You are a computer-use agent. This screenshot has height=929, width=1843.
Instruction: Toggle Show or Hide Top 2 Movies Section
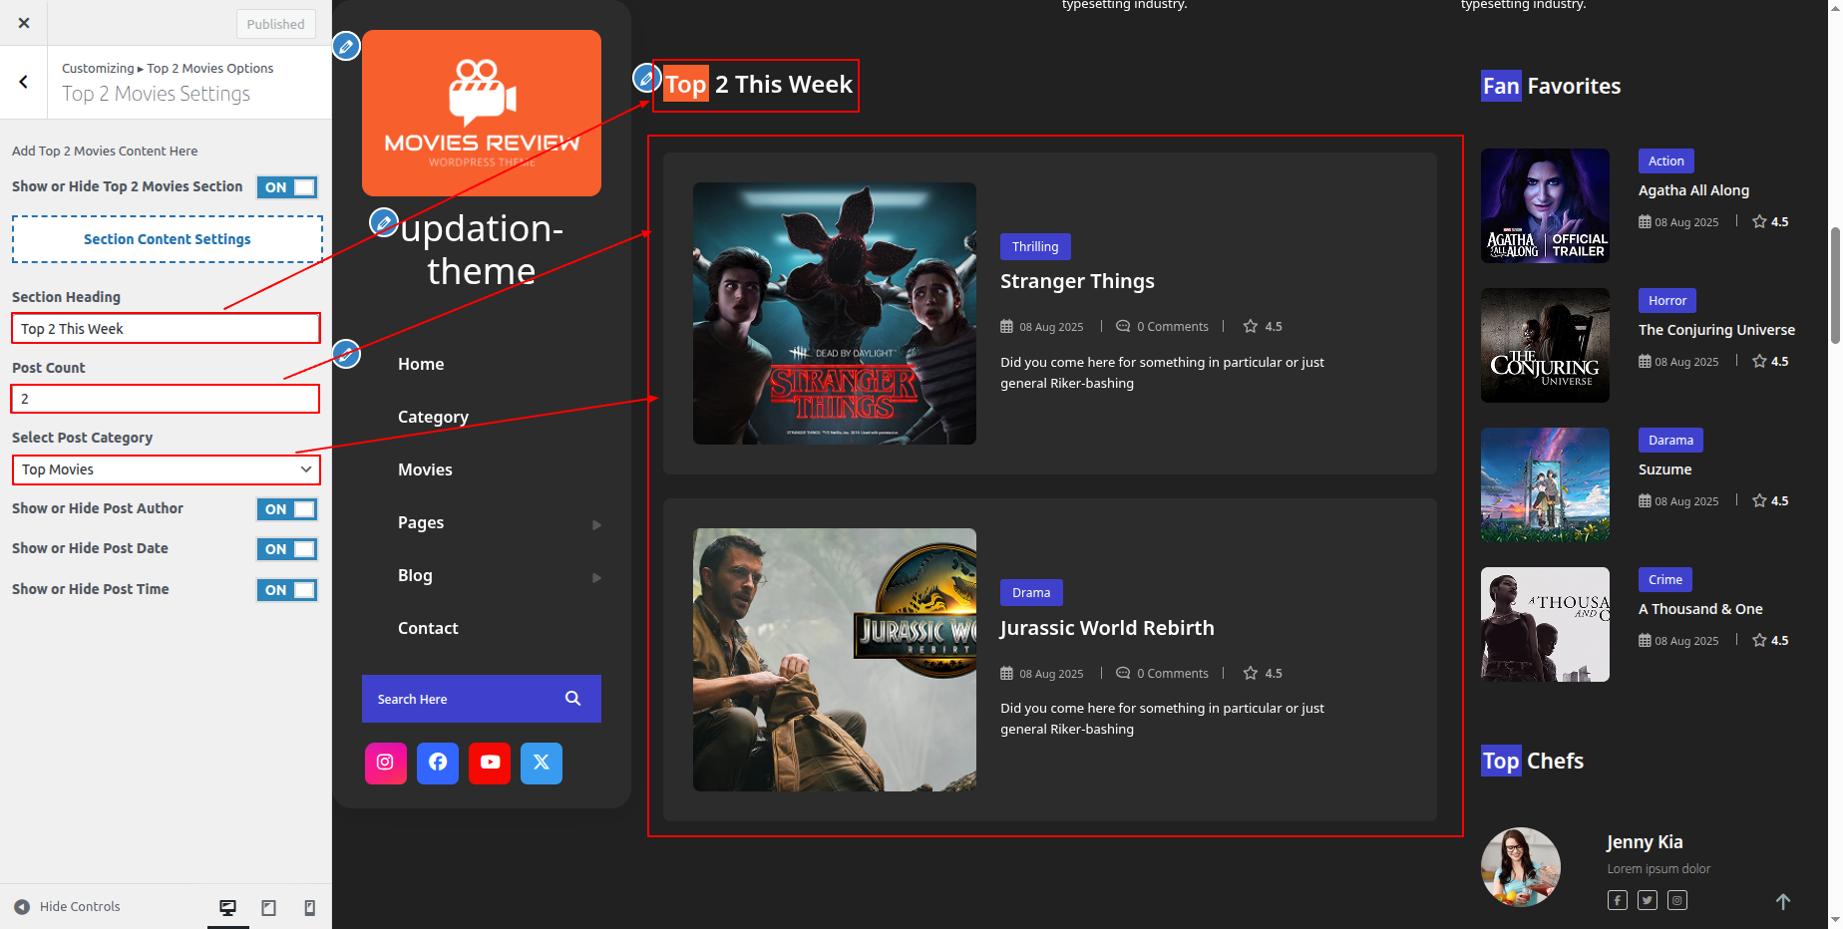[x=287, y=187]
